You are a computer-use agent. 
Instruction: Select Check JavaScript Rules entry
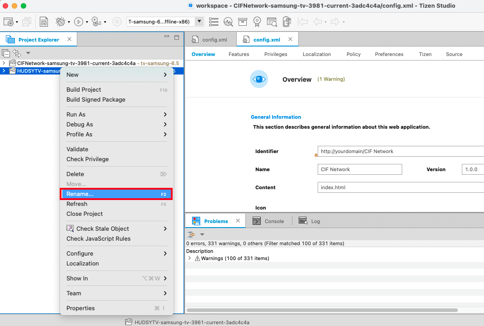[x=117, y=239]
